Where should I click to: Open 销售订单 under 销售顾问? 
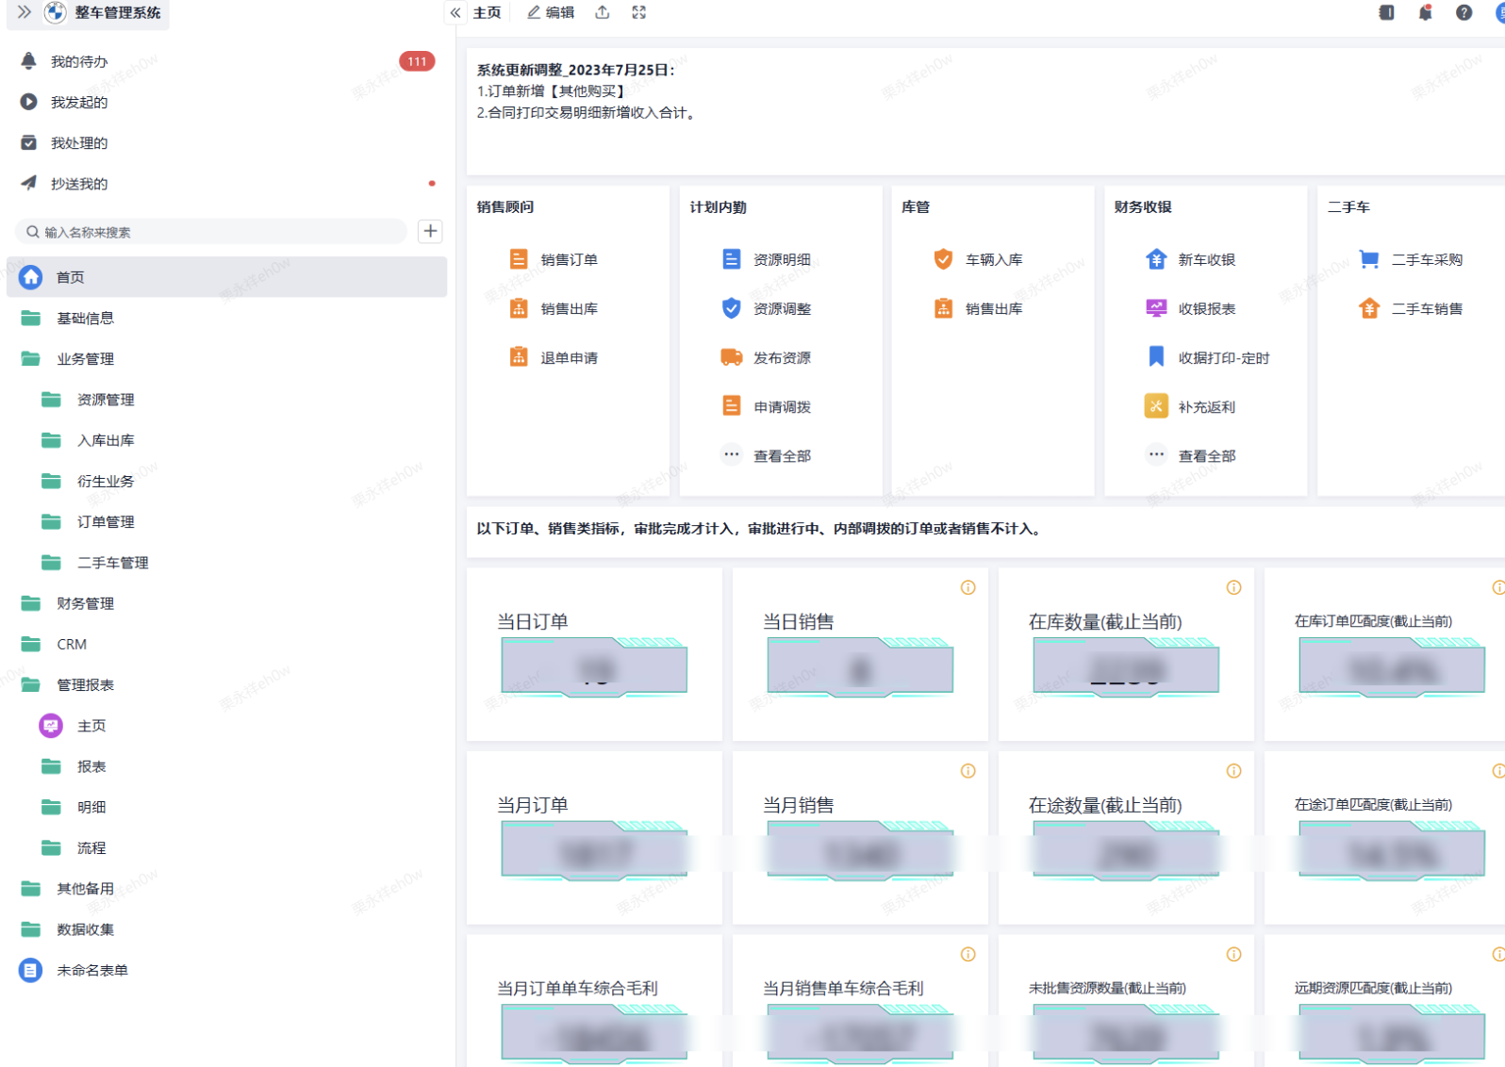click(x=554, y=259)
